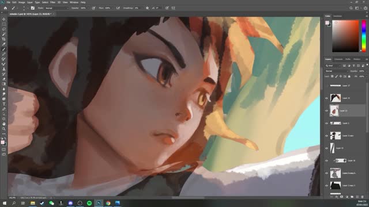Create a new group folder icon
This screenshot has width=369, height=207.
[352, 197]
